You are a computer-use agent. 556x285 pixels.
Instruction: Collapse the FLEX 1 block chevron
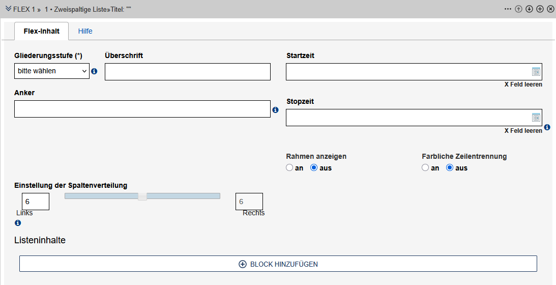coord(8,9)
